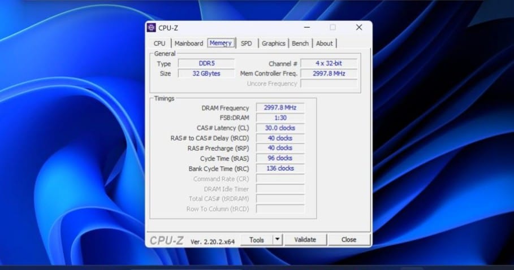Open the About tab

pyautogui.click(x=324, y=43)
